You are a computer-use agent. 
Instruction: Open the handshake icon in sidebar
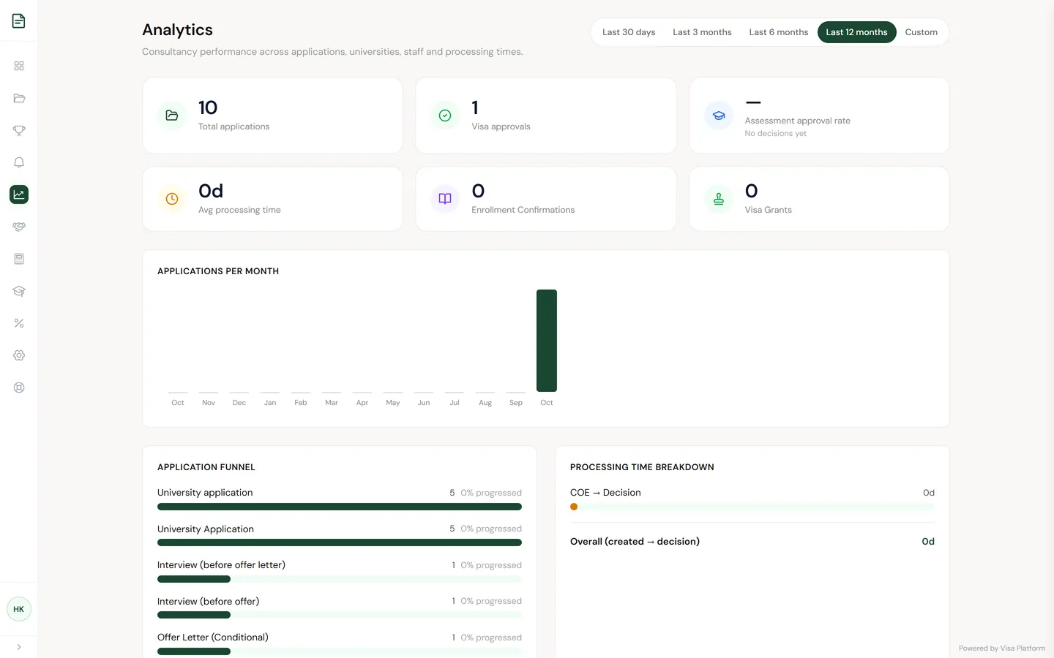(x=19, y=227)
